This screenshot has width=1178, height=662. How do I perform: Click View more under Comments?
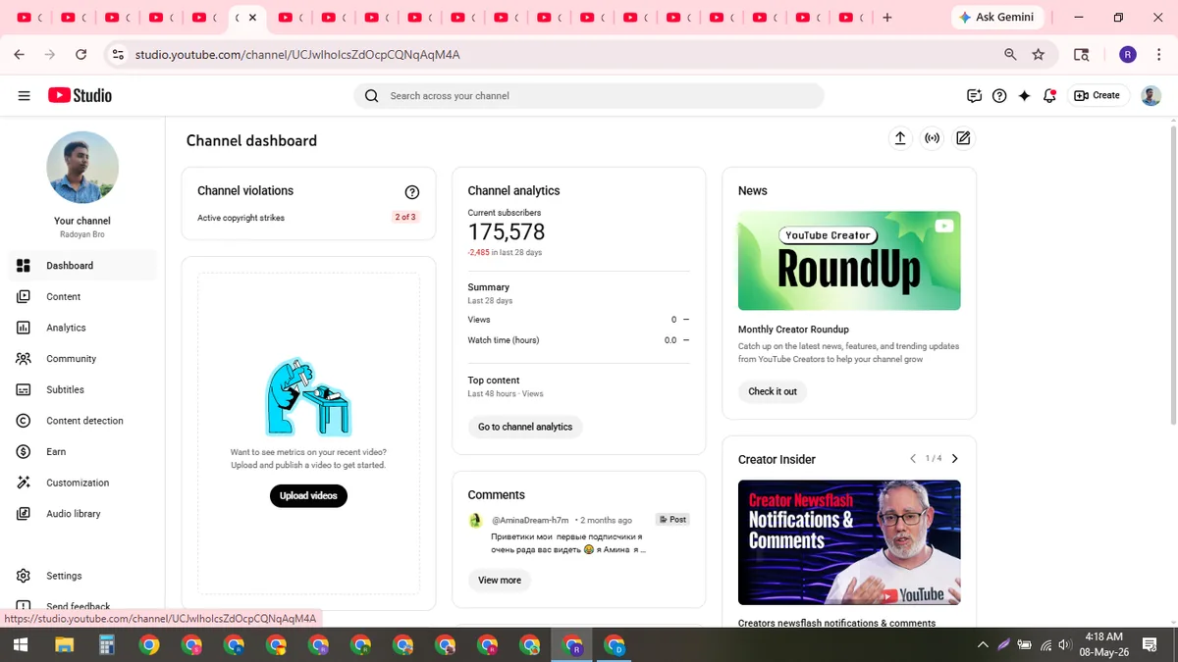[500, 581]
